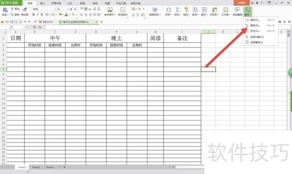
Task: Switch to the Sheet2 worksheet tab
Action: coord(36,167)
